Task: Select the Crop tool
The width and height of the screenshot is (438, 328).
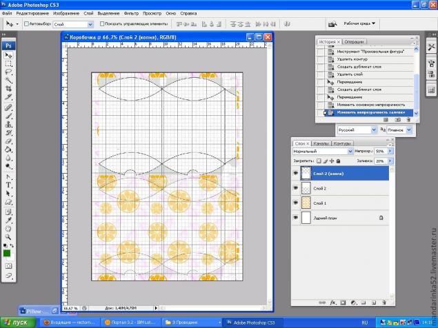Action: tap(9, 89)
